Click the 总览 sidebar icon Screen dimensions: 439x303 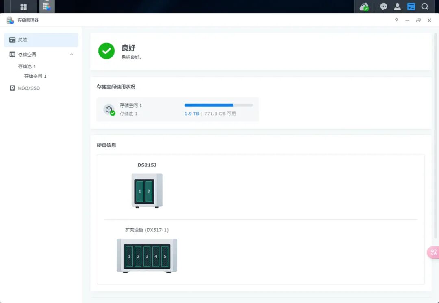point(12,40)
